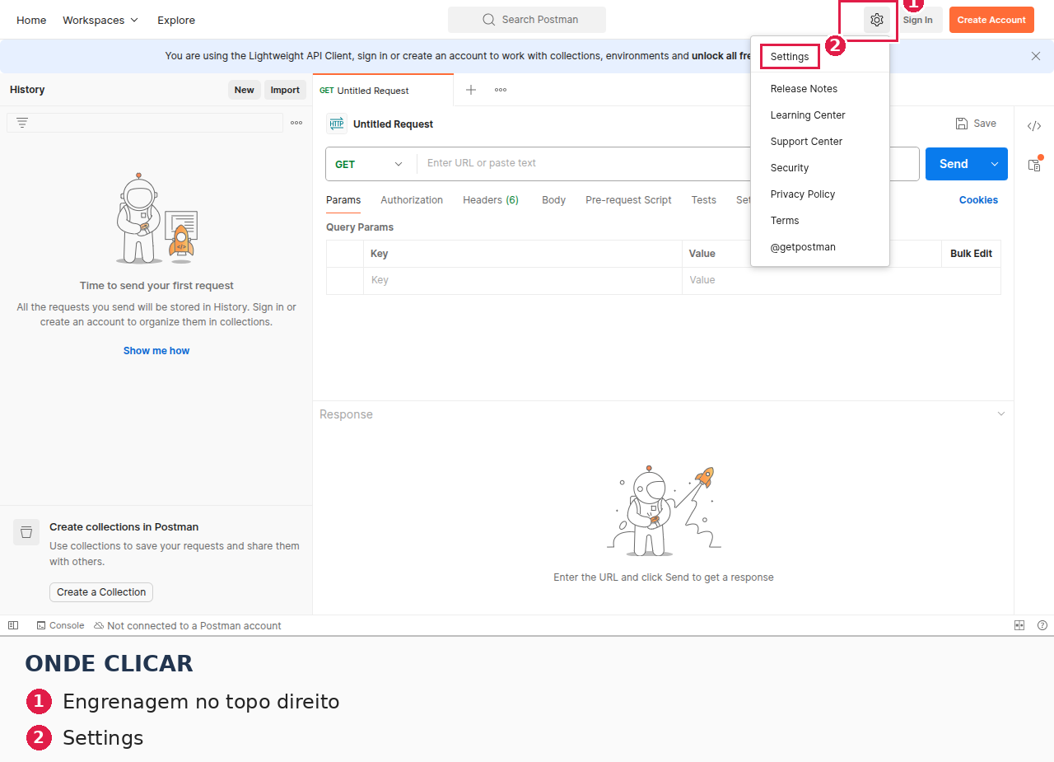Click the Import button in History
The image size is (1054, 762).
click(285, 90)
